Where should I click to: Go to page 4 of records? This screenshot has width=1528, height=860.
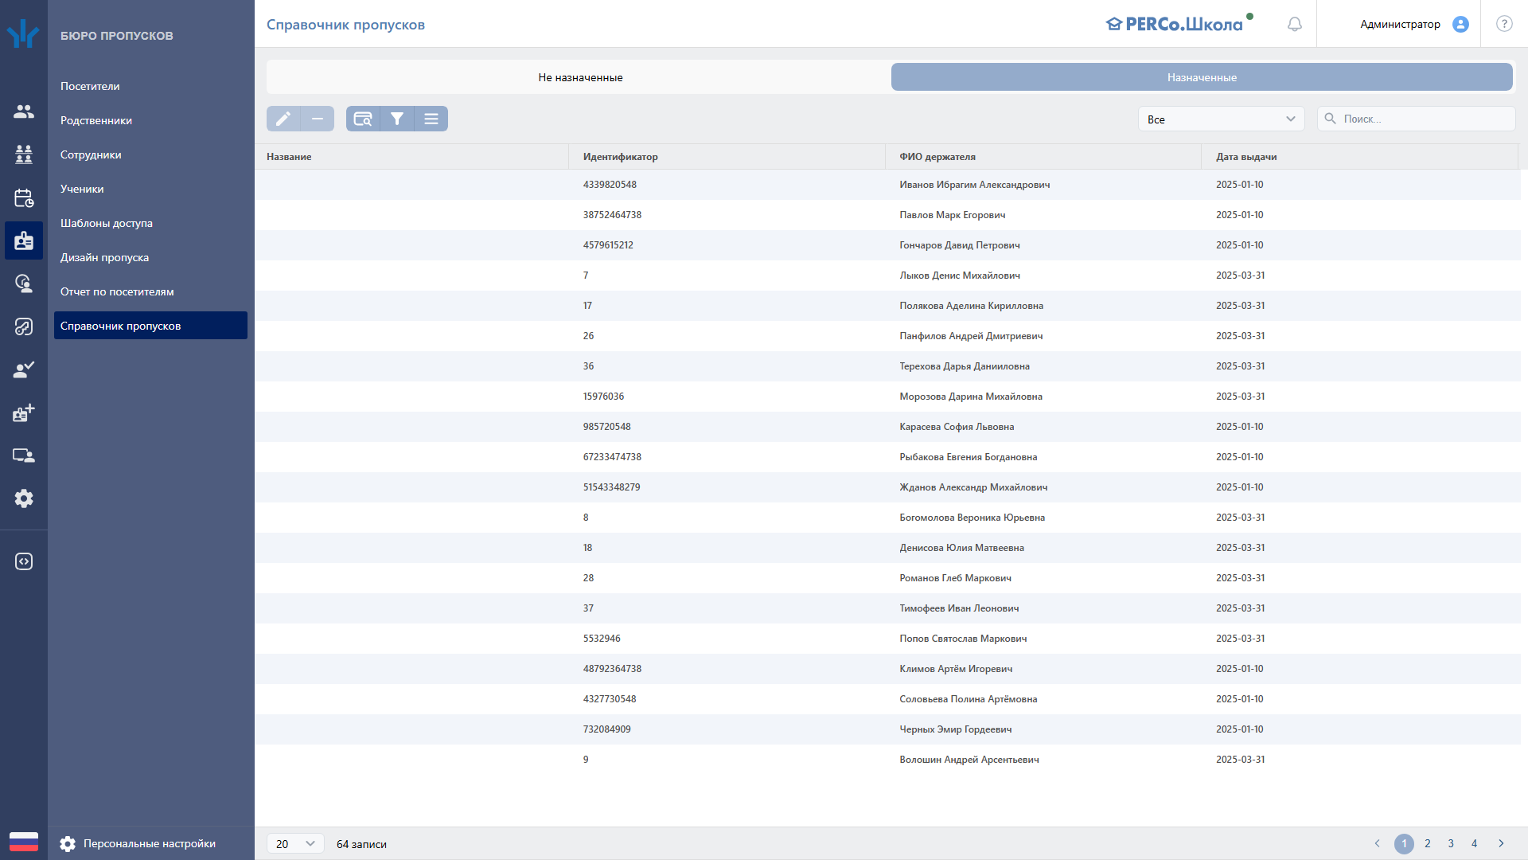point(1474,843)
